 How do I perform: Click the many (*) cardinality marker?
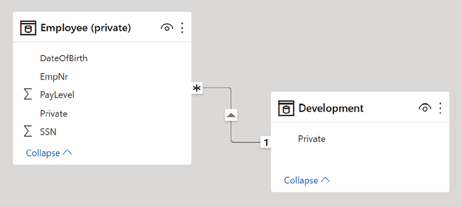click(197, 88)
